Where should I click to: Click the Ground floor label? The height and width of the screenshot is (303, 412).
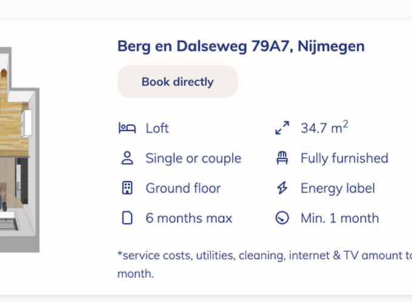(x=183, y=188)
